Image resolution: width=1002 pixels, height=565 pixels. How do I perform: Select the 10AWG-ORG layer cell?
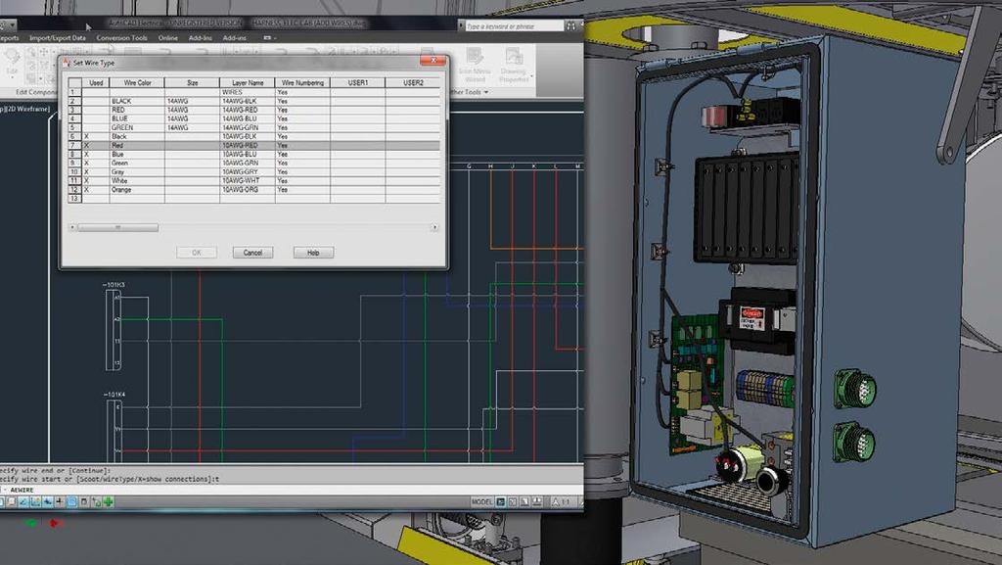(248, 190)
